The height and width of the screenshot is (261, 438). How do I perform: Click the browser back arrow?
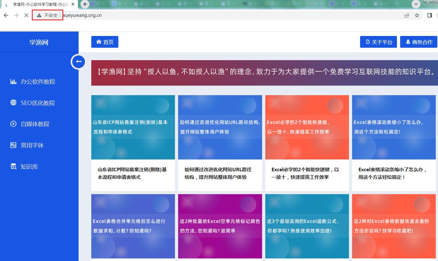coord(6,15)
